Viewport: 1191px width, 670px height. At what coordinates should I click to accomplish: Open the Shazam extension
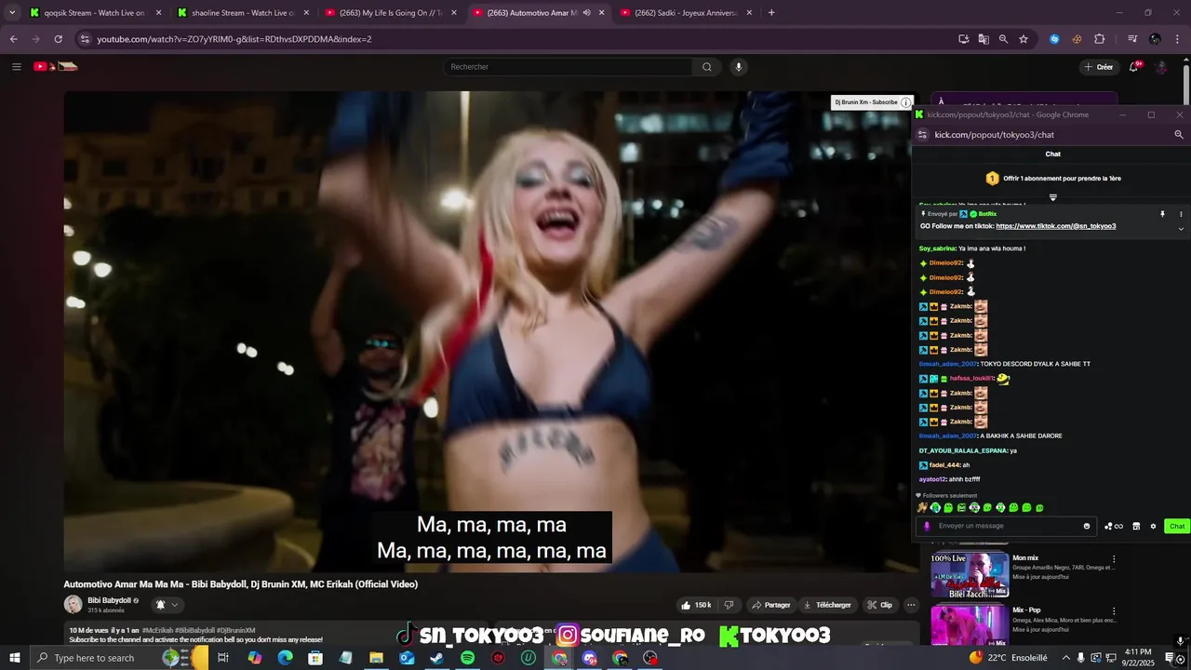[x=1054, y=39]
